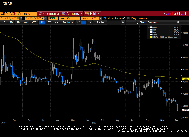The width and height of the screenshot is (189, 137).
Task: Click the 0.4500 axis label
Action: coord(185,45)
